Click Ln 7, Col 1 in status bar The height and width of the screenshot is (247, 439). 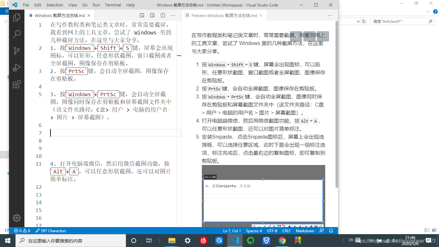[x=232, y=231]
